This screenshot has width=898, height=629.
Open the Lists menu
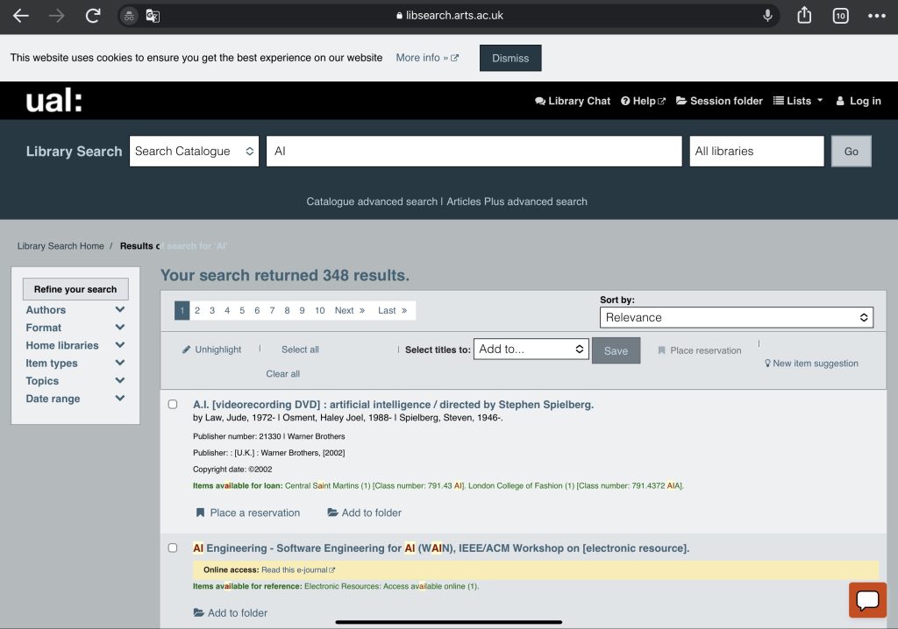coord(798,101)
